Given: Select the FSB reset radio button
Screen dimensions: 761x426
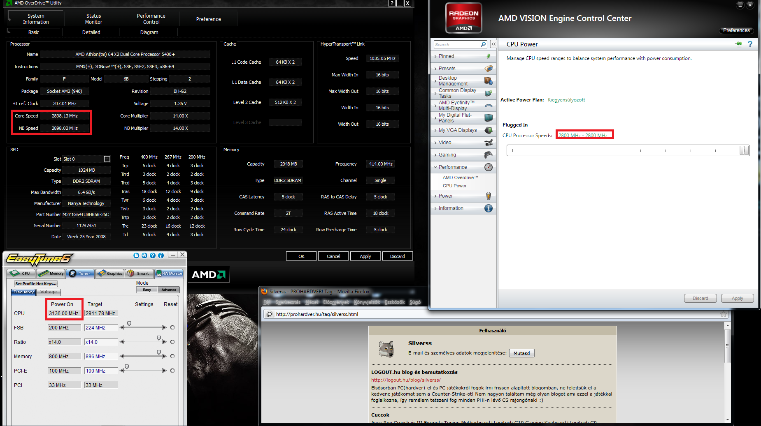Looking at the screenshot, I should (172, 327).
